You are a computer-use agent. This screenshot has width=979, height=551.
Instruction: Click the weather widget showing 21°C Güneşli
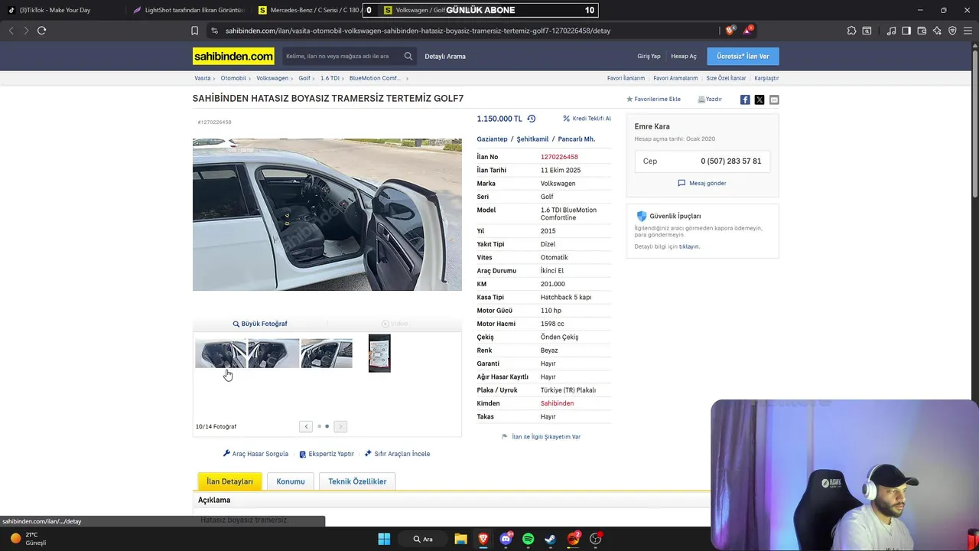[x=29, y=539]
